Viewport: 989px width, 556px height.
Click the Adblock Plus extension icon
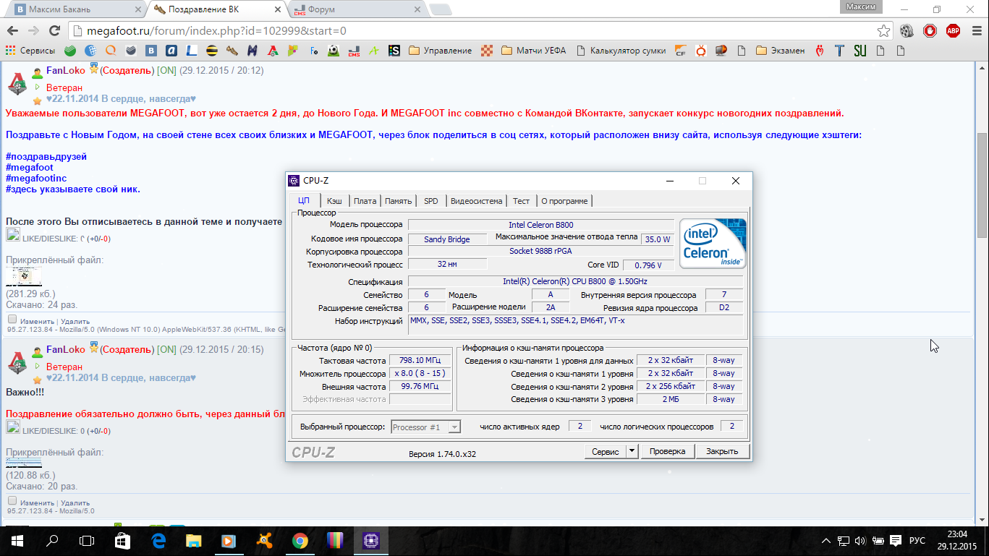(953, 31)
